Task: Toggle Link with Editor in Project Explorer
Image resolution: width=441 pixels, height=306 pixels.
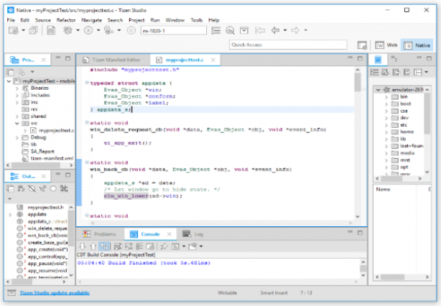Action: point(22,73)
